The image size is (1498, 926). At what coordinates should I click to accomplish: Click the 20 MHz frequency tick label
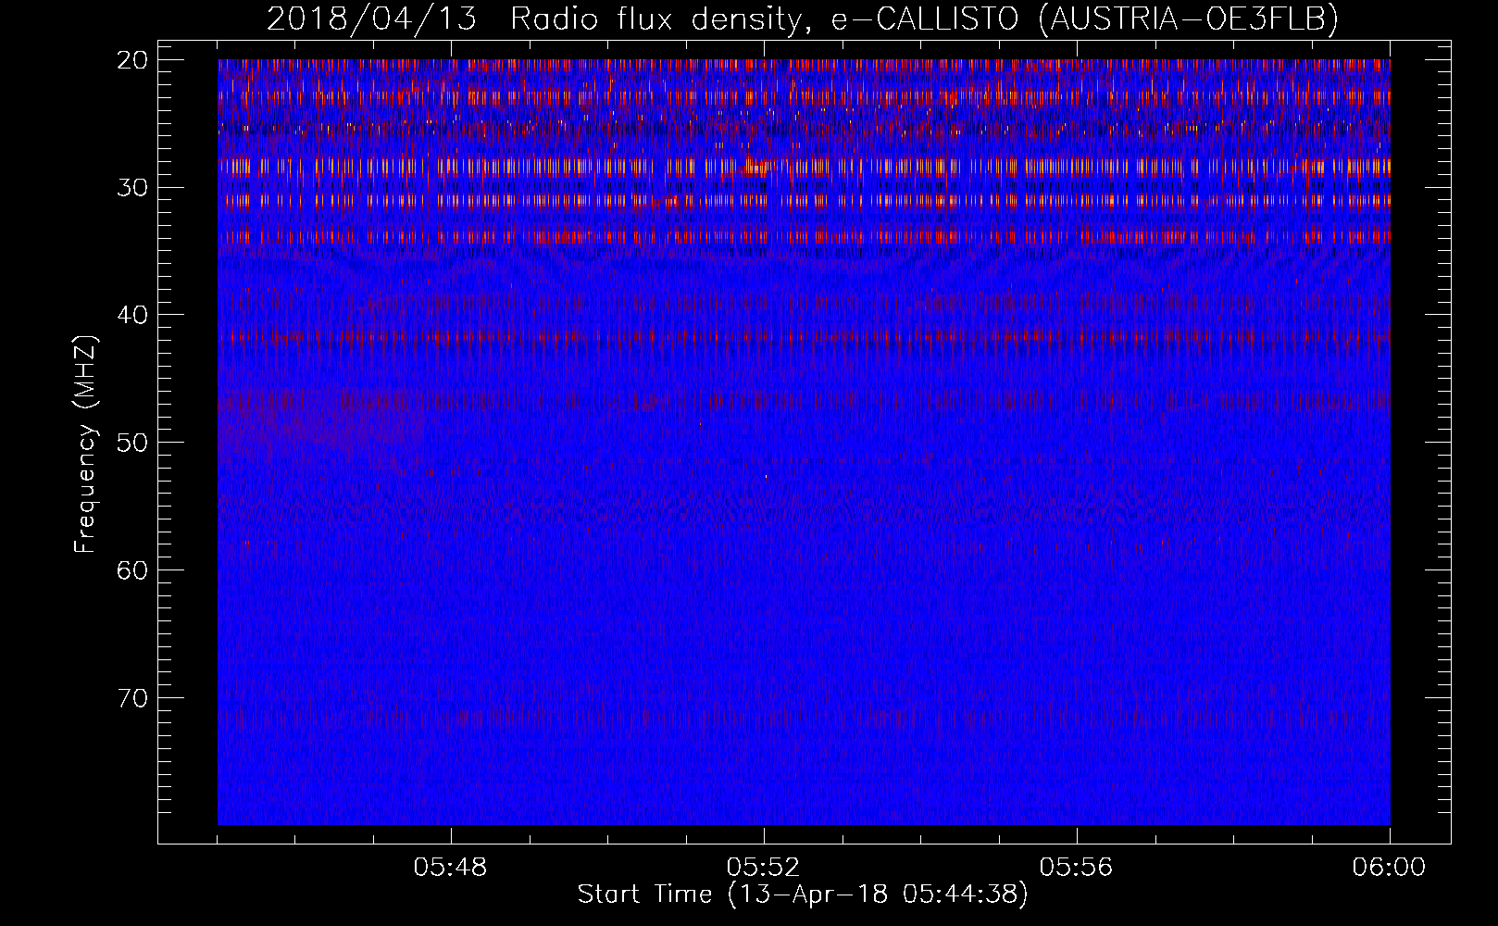coord(133,60)
